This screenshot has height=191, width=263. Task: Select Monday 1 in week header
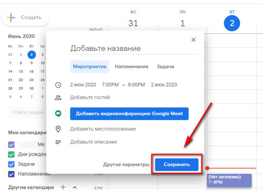click(183, 23)
